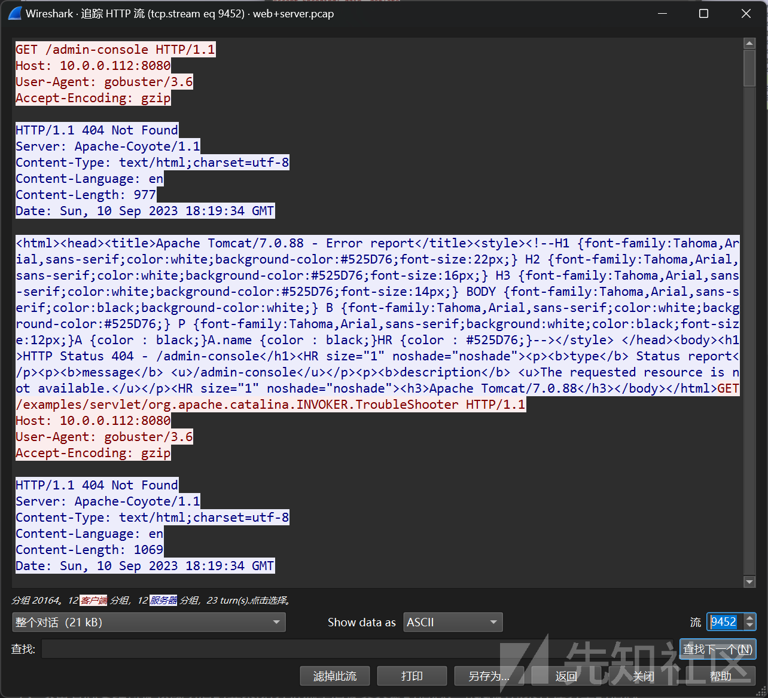This screenshot has height=698, width=768.
Task: Click the first HTTP/1.1 404 Not Found line
Action: 97,130
